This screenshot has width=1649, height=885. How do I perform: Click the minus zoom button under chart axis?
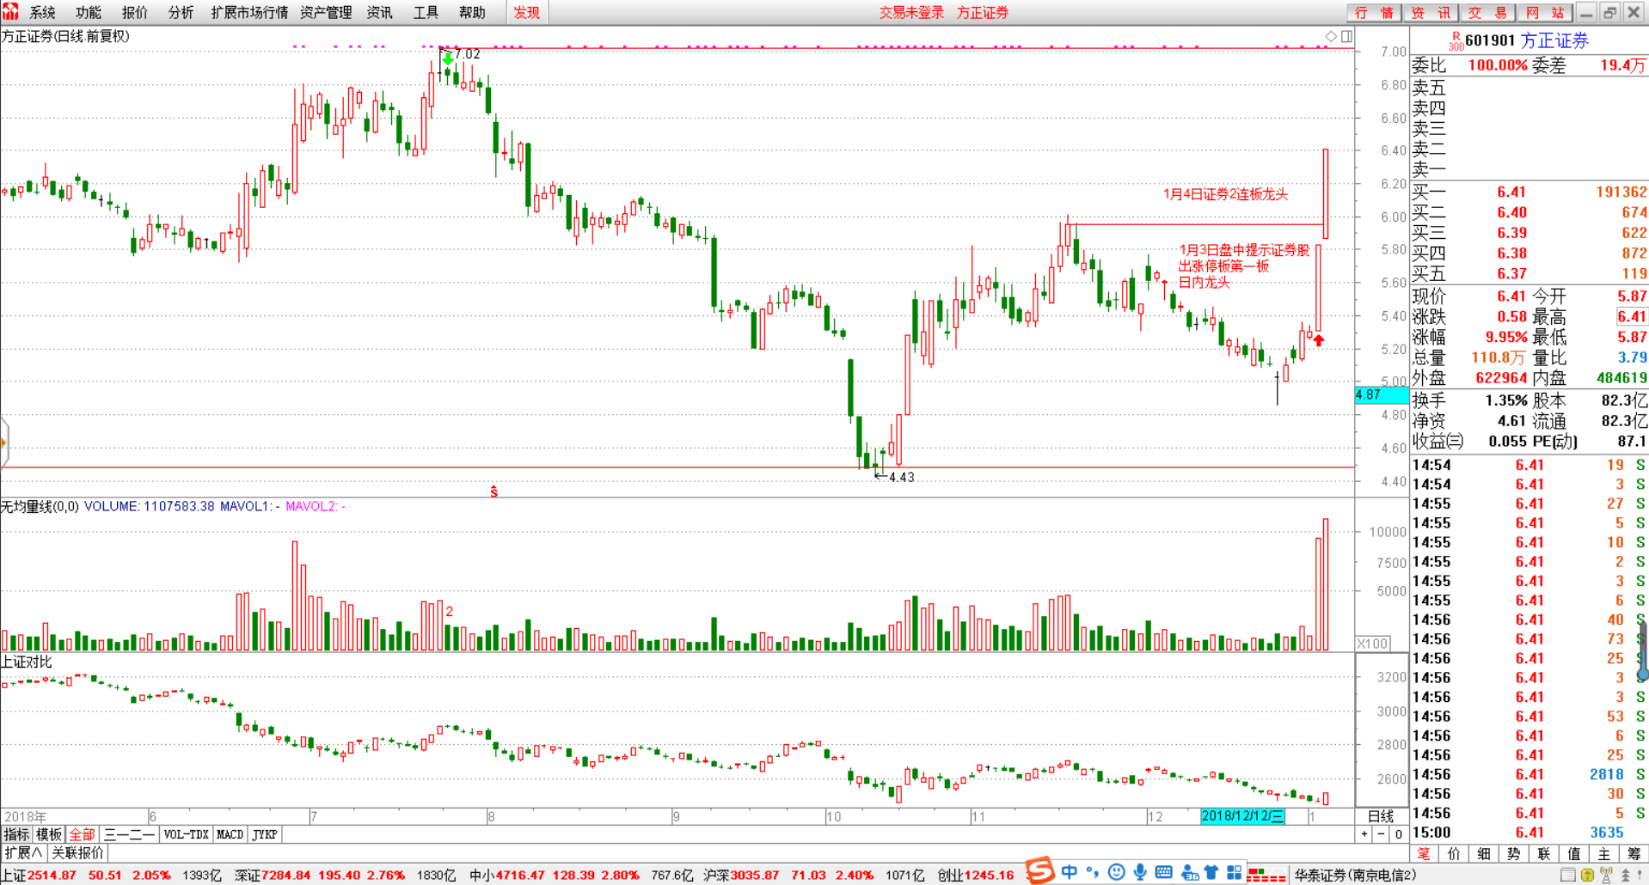[x=1382, y=834]
